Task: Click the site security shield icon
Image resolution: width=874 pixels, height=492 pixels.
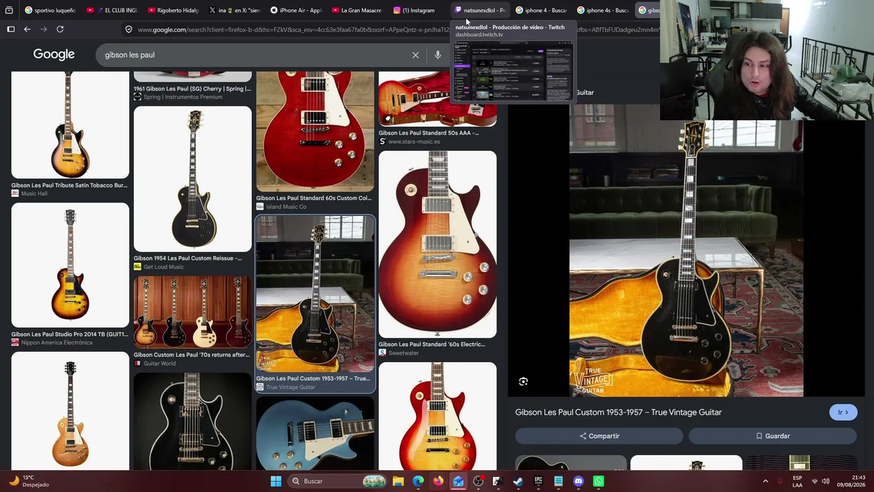Action: [x=128, y=29]
